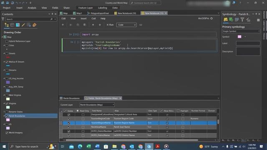Click the pink Parish Boundaries layer swatch

tap(8, 120)
